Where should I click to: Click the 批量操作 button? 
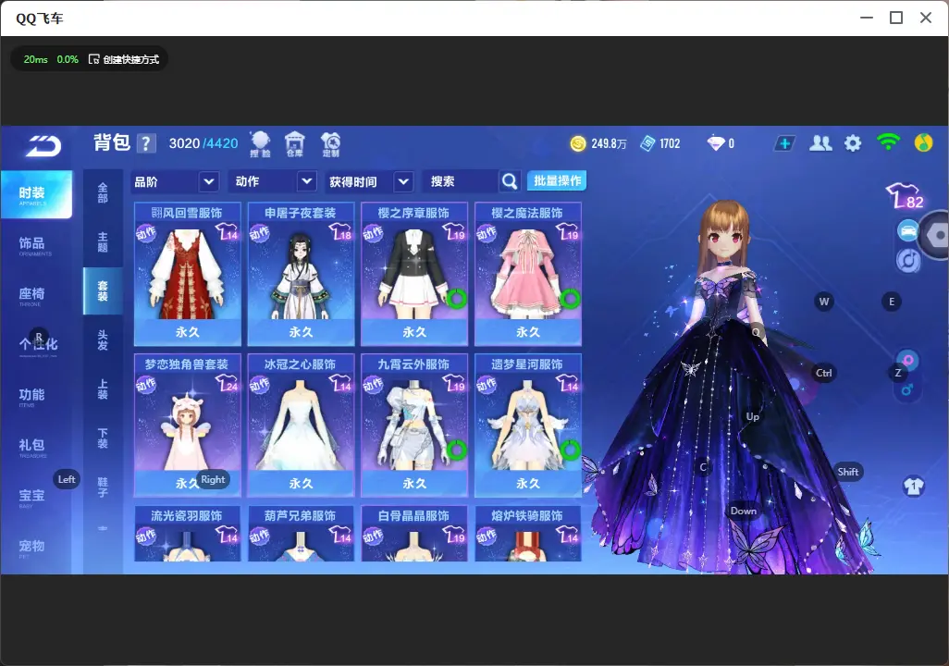point(557,181)
